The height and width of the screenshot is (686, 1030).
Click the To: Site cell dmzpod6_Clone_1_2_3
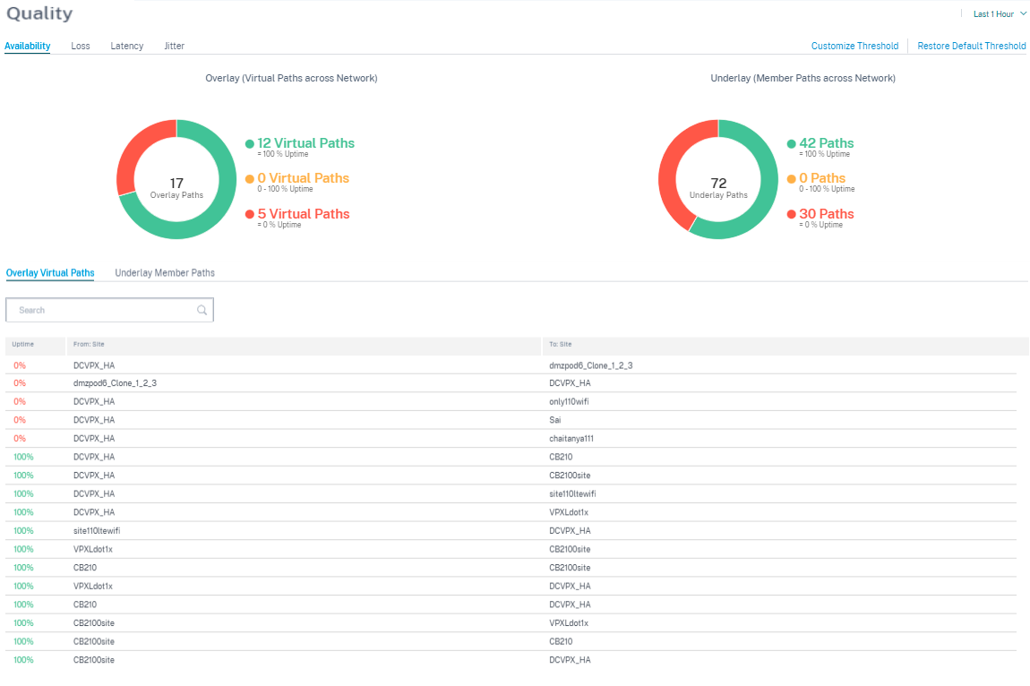(590, 365)
